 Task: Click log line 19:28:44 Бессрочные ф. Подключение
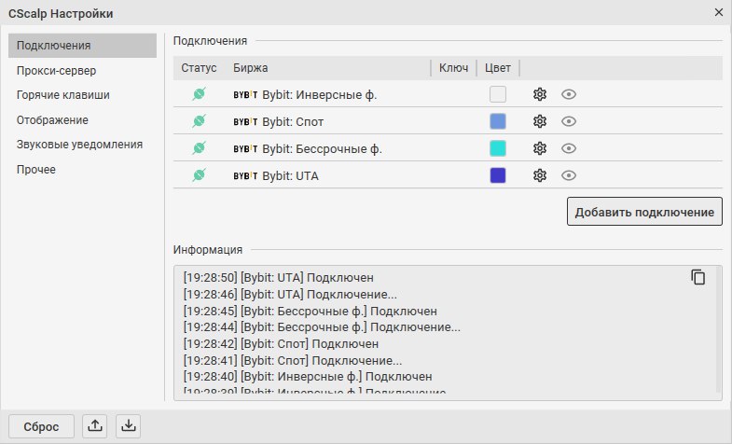(322, 326)
